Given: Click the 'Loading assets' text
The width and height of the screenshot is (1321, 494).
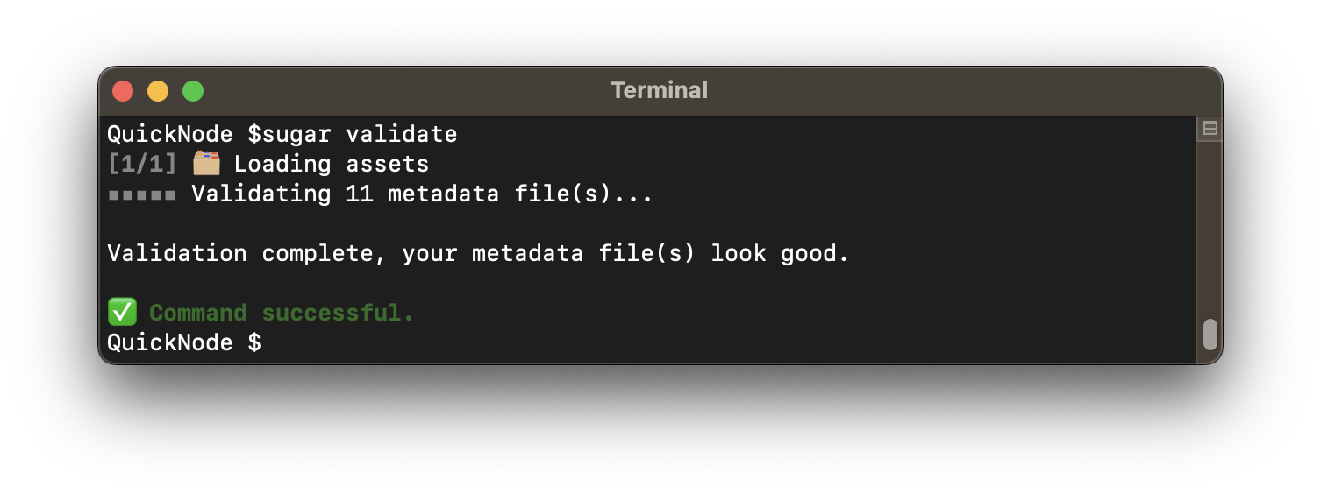Looking at the screenshot, I should point(332,164).
